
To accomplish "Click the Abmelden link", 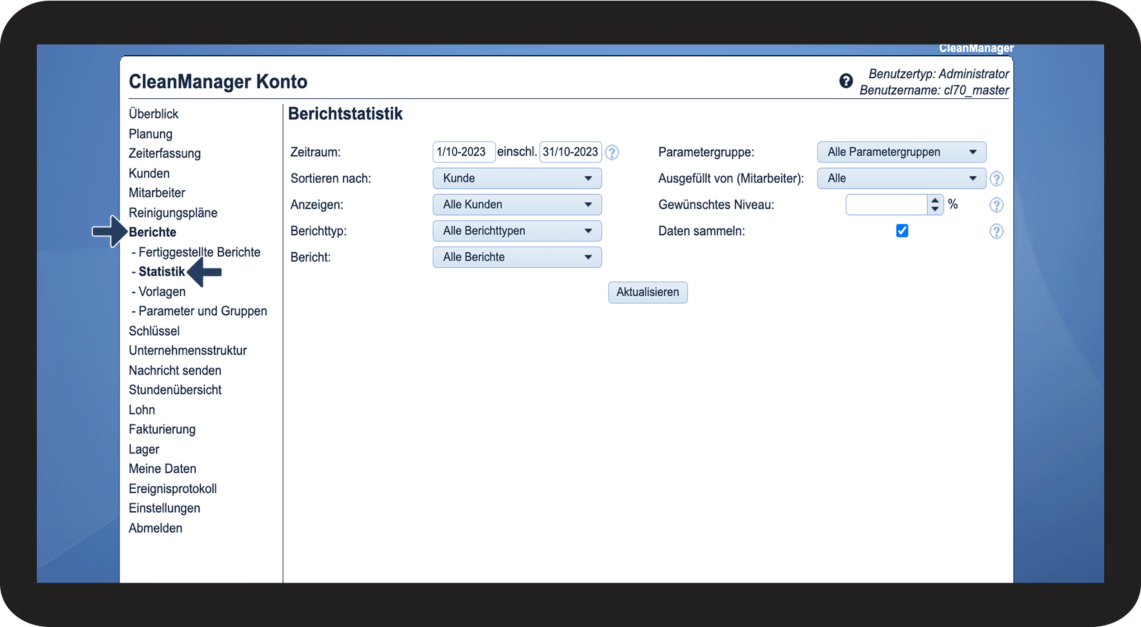I will point(156,528).
